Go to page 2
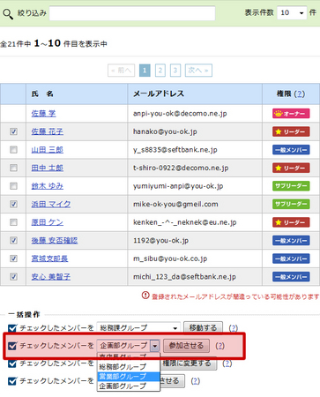The height and width of the screenshot is (397, 320). [x=160, y=71]
